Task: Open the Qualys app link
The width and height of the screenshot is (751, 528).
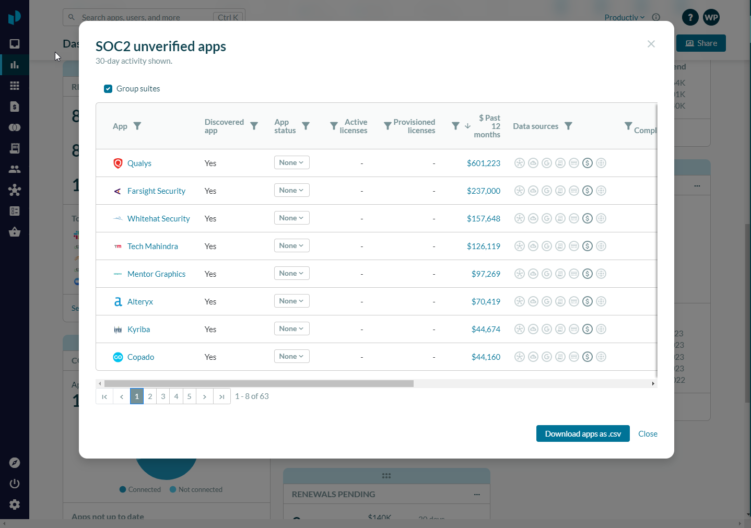Action: coord(139,163)
